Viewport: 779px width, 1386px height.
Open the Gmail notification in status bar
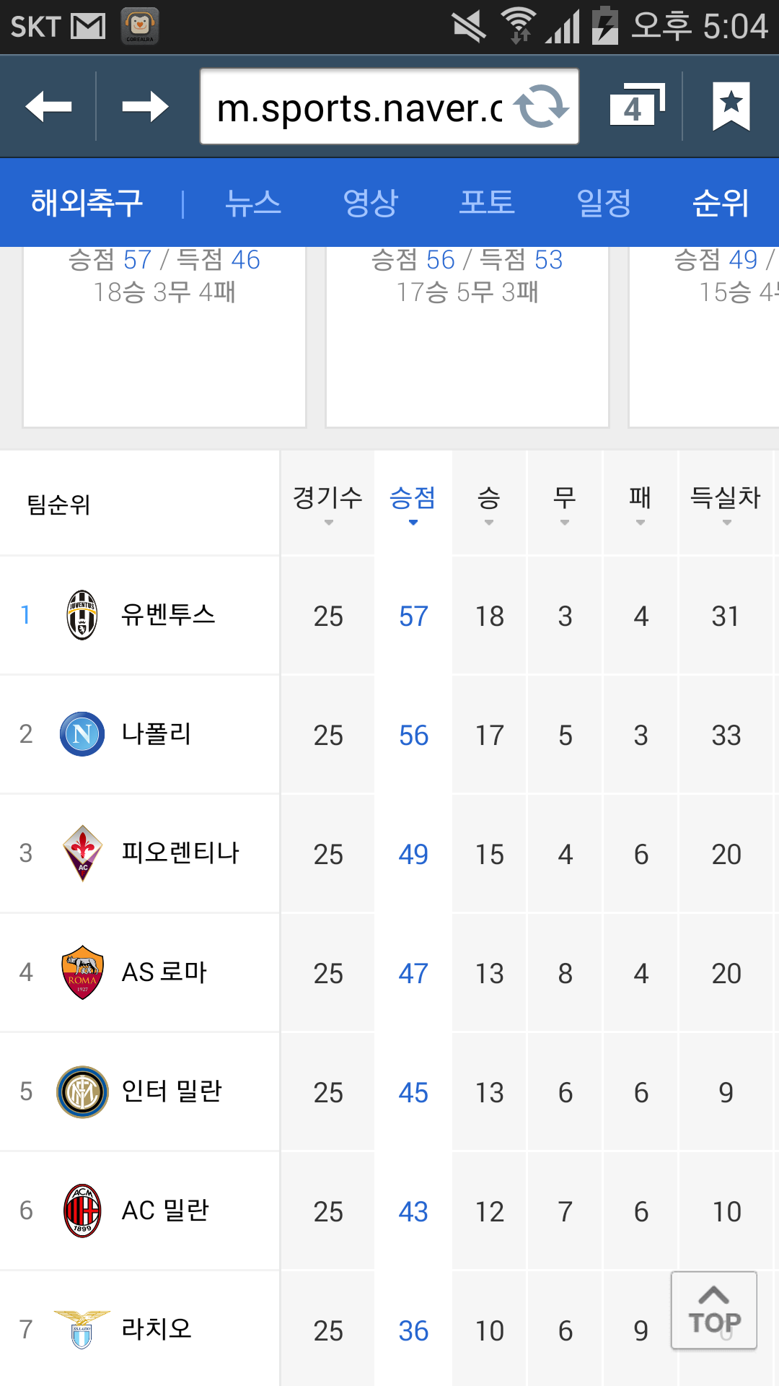tap(89, 27)
